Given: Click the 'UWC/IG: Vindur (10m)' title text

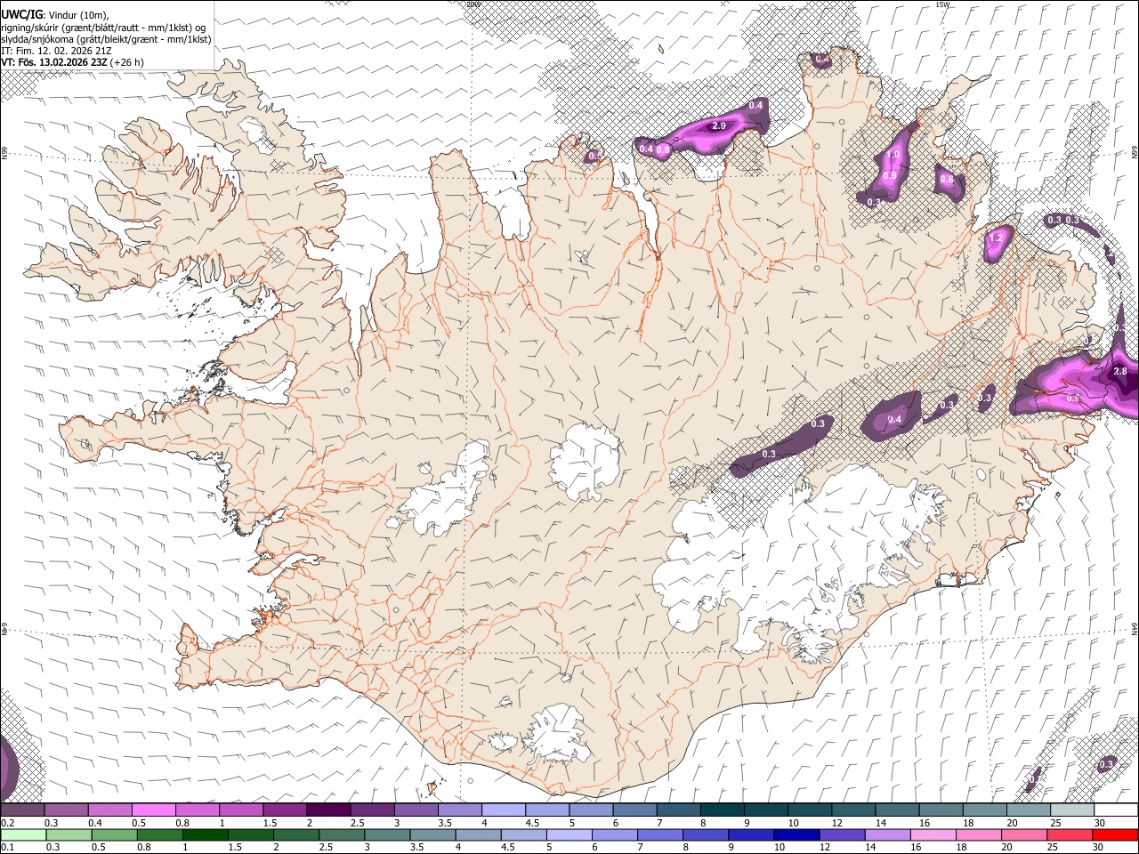Looking at the screenshot, I should click(55, 15).
